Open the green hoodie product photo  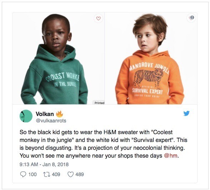point(58,58)
